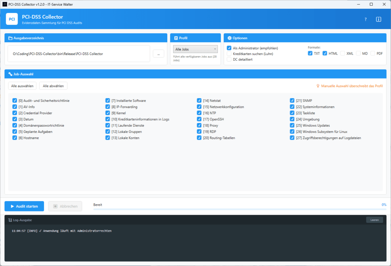Viewport: 391px width, 266px height.
Task: Click the PCI logo in the header
Action: point(12,19)
